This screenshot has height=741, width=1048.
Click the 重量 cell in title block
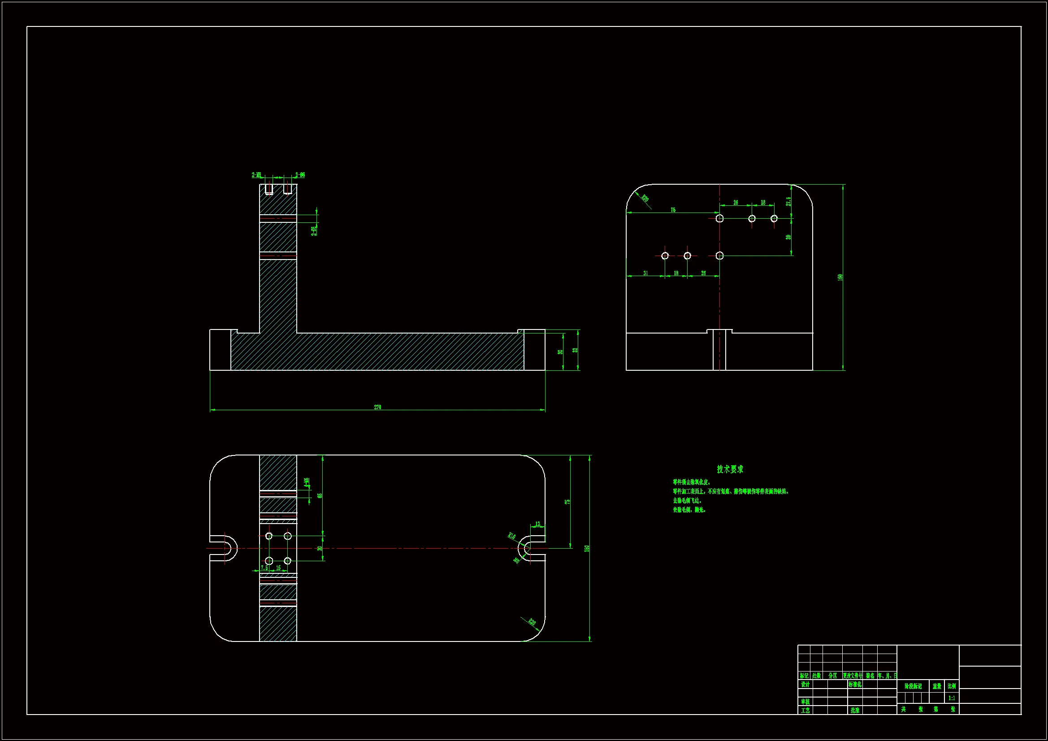(937, 686)
